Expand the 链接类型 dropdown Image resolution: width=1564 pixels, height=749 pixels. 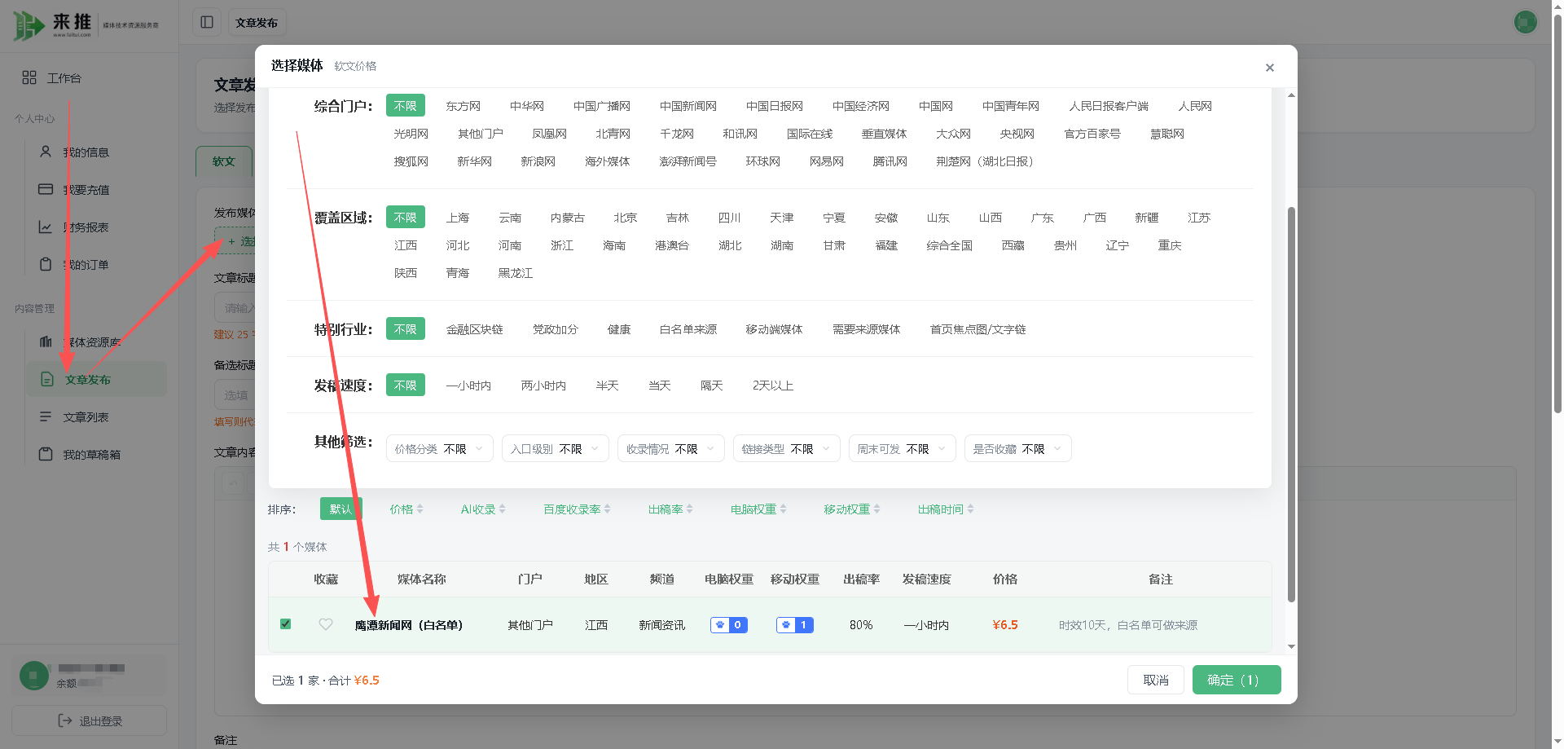[787, 449]
